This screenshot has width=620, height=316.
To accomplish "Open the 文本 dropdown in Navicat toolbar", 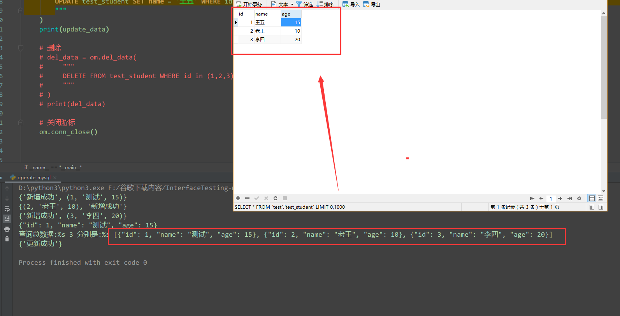I will coord(282,4).
